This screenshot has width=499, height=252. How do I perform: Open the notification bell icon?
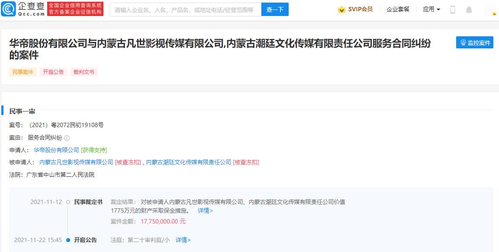tap(469, 10)
